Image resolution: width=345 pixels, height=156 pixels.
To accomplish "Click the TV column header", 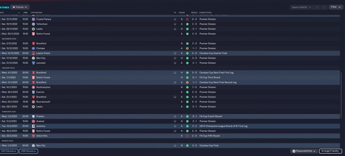I will (175, 13).
